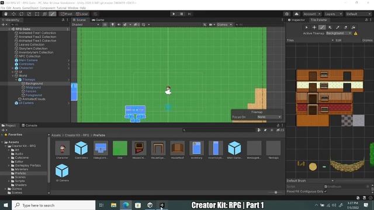Lock the Hierarchy panel
Viewport: 374px width, 210px height.
63,20
